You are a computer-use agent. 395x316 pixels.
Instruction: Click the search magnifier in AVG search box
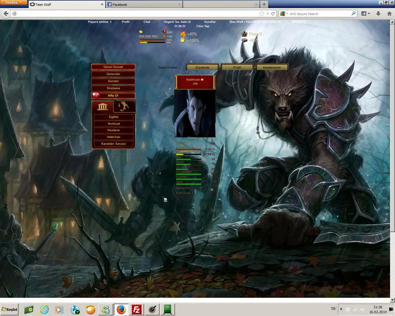pos(354,14)
